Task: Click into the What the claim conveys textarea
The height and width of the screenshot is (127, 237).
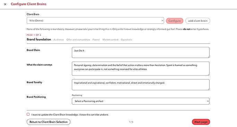Action: (141, 69)
